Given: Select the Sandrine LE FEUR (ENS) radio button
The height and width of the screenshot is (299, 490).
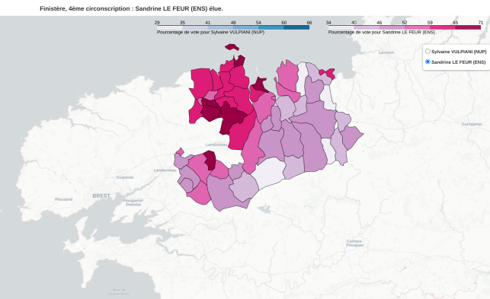Looking at the screenshot, I should coord(428,62).
